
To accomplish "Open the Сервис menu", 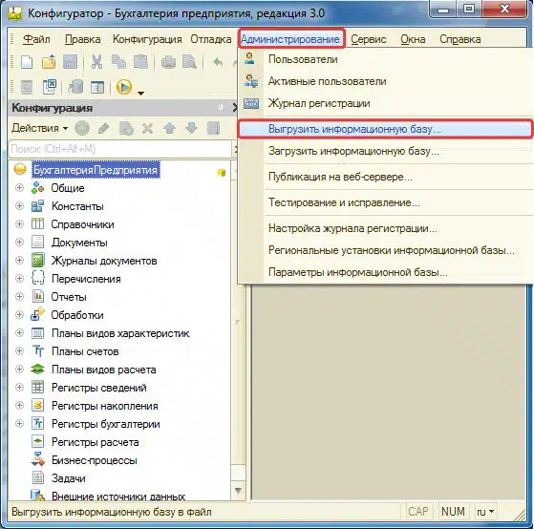I will (368, 39).
